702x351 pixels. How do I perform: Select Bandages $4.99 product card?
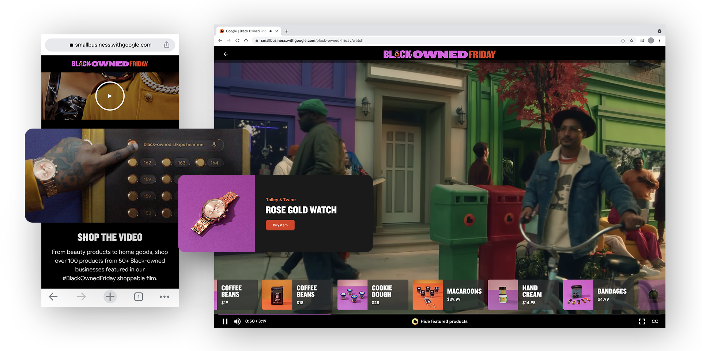599,295
